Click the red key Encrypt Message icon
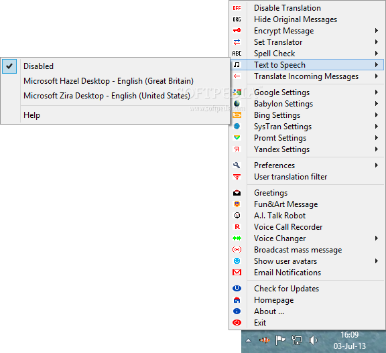The height and width of the screenshot is (353, 386). click(237, 31)
